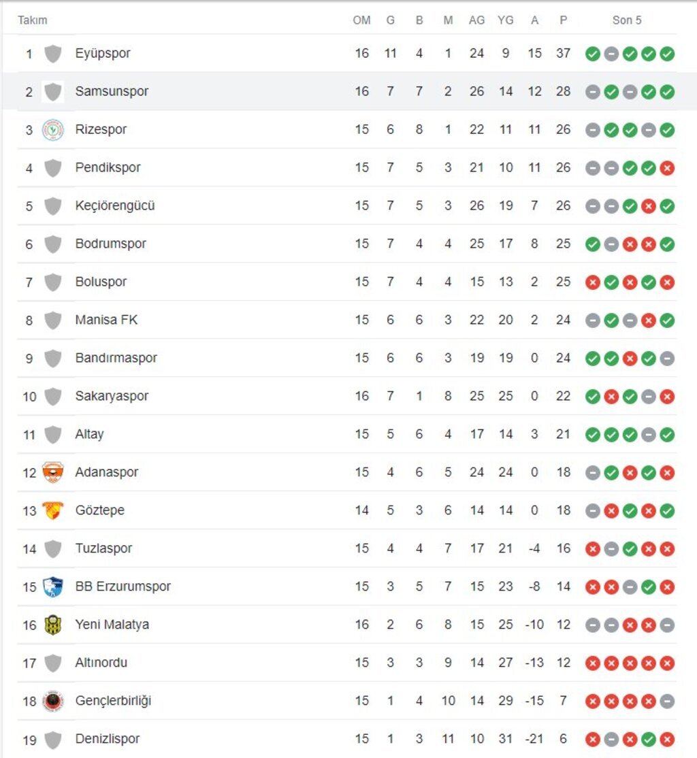This screenshot has height=758, width=697.
Task: Click the Gençlerbirliği club logo
Action: click(x=52, y=701)
